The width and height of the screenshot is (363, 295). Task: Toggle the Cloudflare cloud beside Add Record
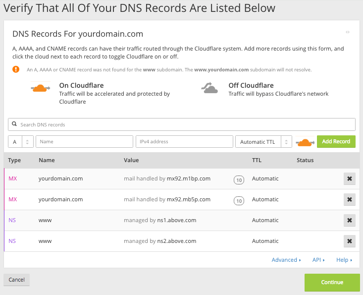point(305,142)
